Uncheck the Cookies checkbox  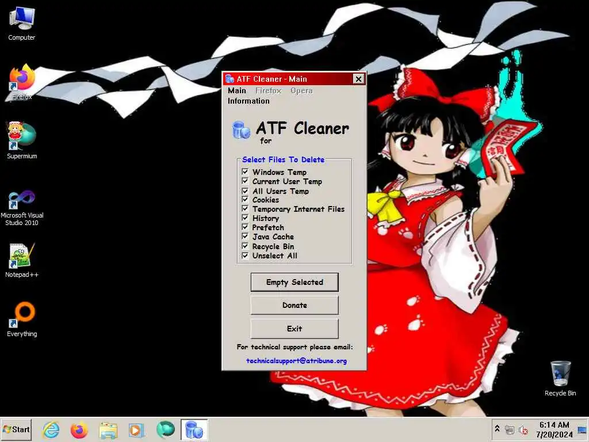(x=245, y=200)
